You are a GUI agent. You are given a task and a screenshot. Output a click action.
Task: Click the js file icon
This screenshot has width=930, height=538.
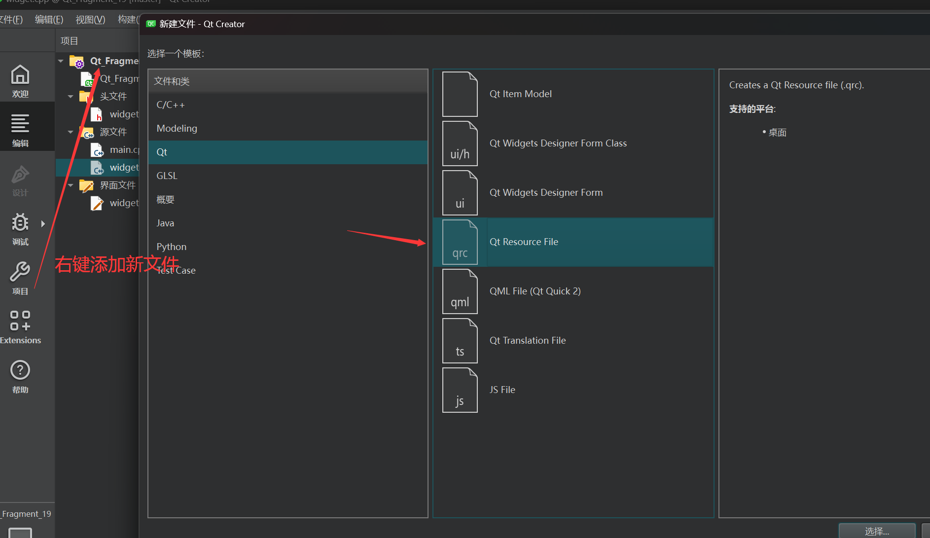click(x=460, y=390)
